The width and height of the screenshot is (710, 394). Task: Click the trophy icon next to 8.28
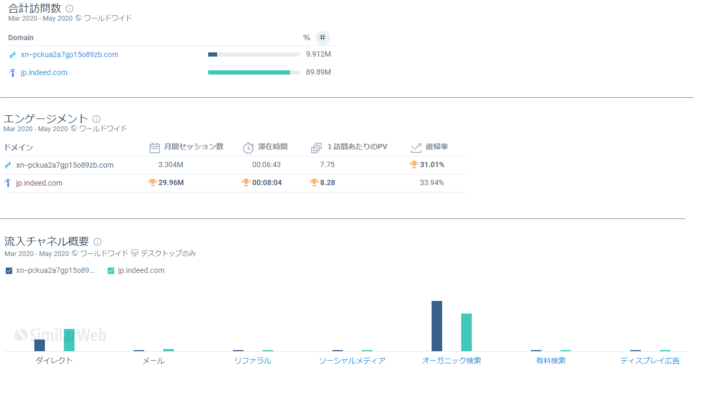pyautogui.click(x=314, y=182)
